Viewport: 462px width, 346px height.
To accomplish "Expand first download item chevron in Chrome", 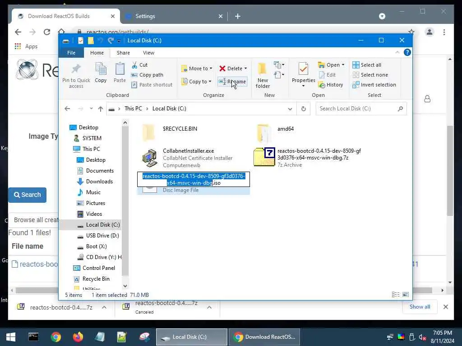I will pyautogui.click(x=104, y=307).
